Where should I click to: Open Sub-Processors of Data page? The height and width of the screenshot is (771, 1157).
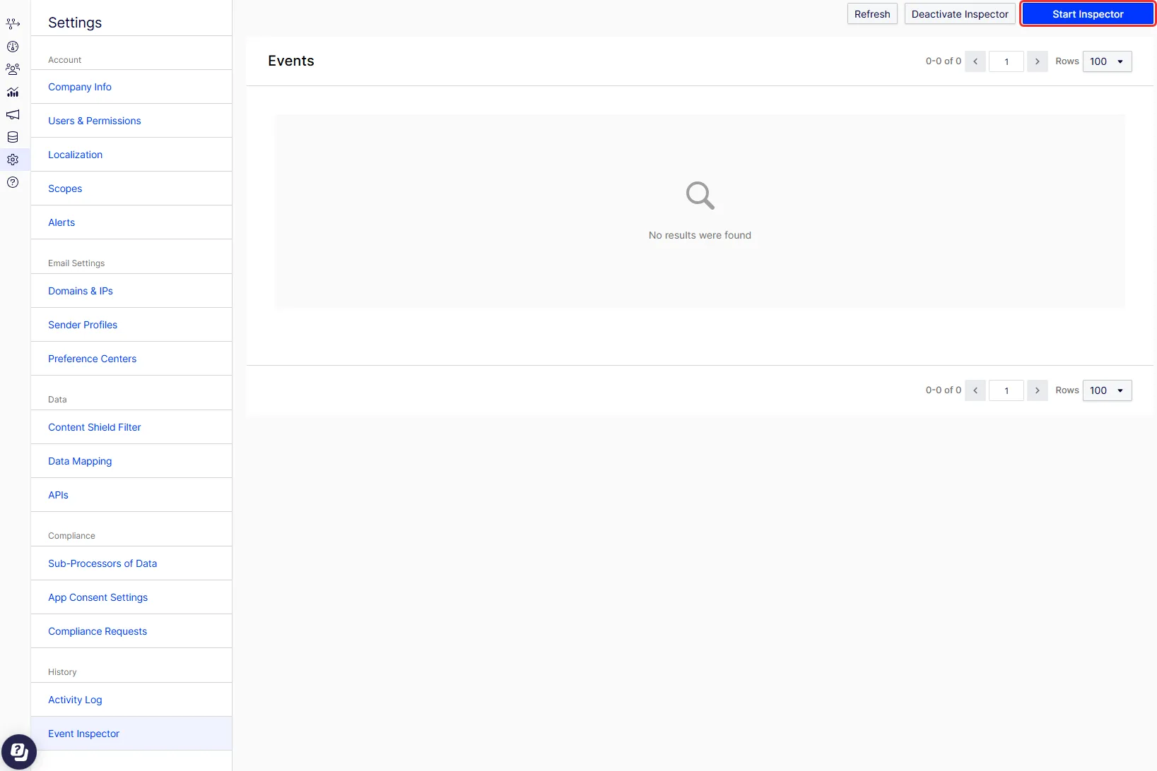tap(131, 563)
